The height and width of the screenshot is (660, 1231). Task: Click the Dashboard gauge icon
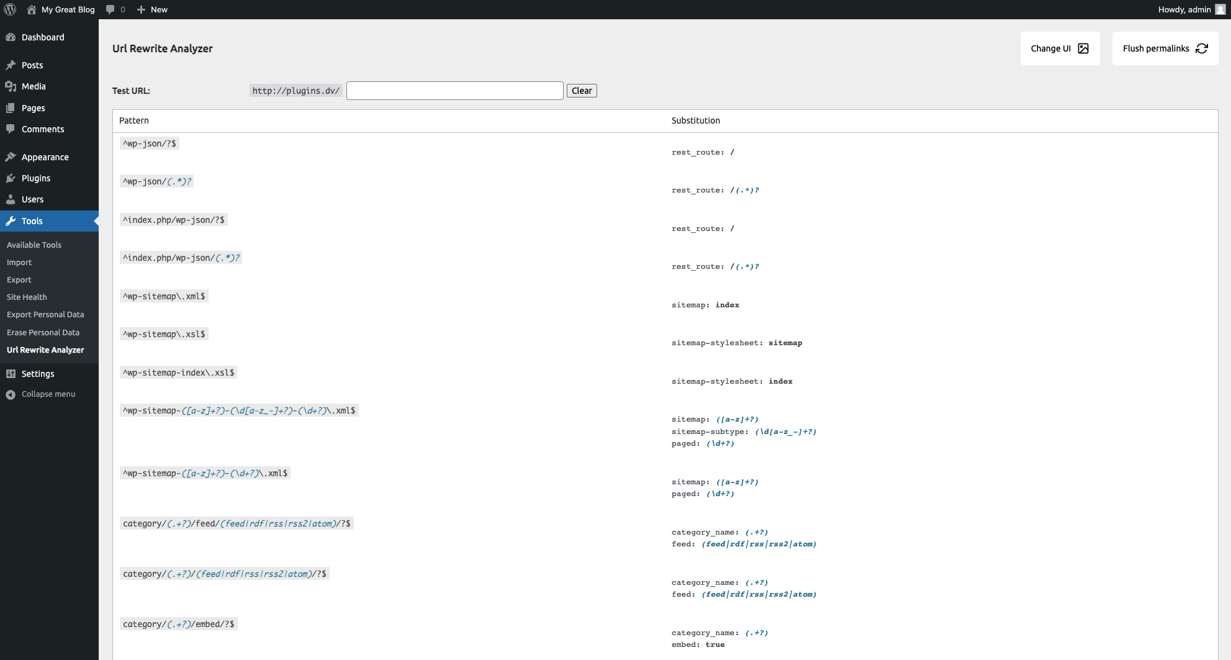[x=11, y=37]
